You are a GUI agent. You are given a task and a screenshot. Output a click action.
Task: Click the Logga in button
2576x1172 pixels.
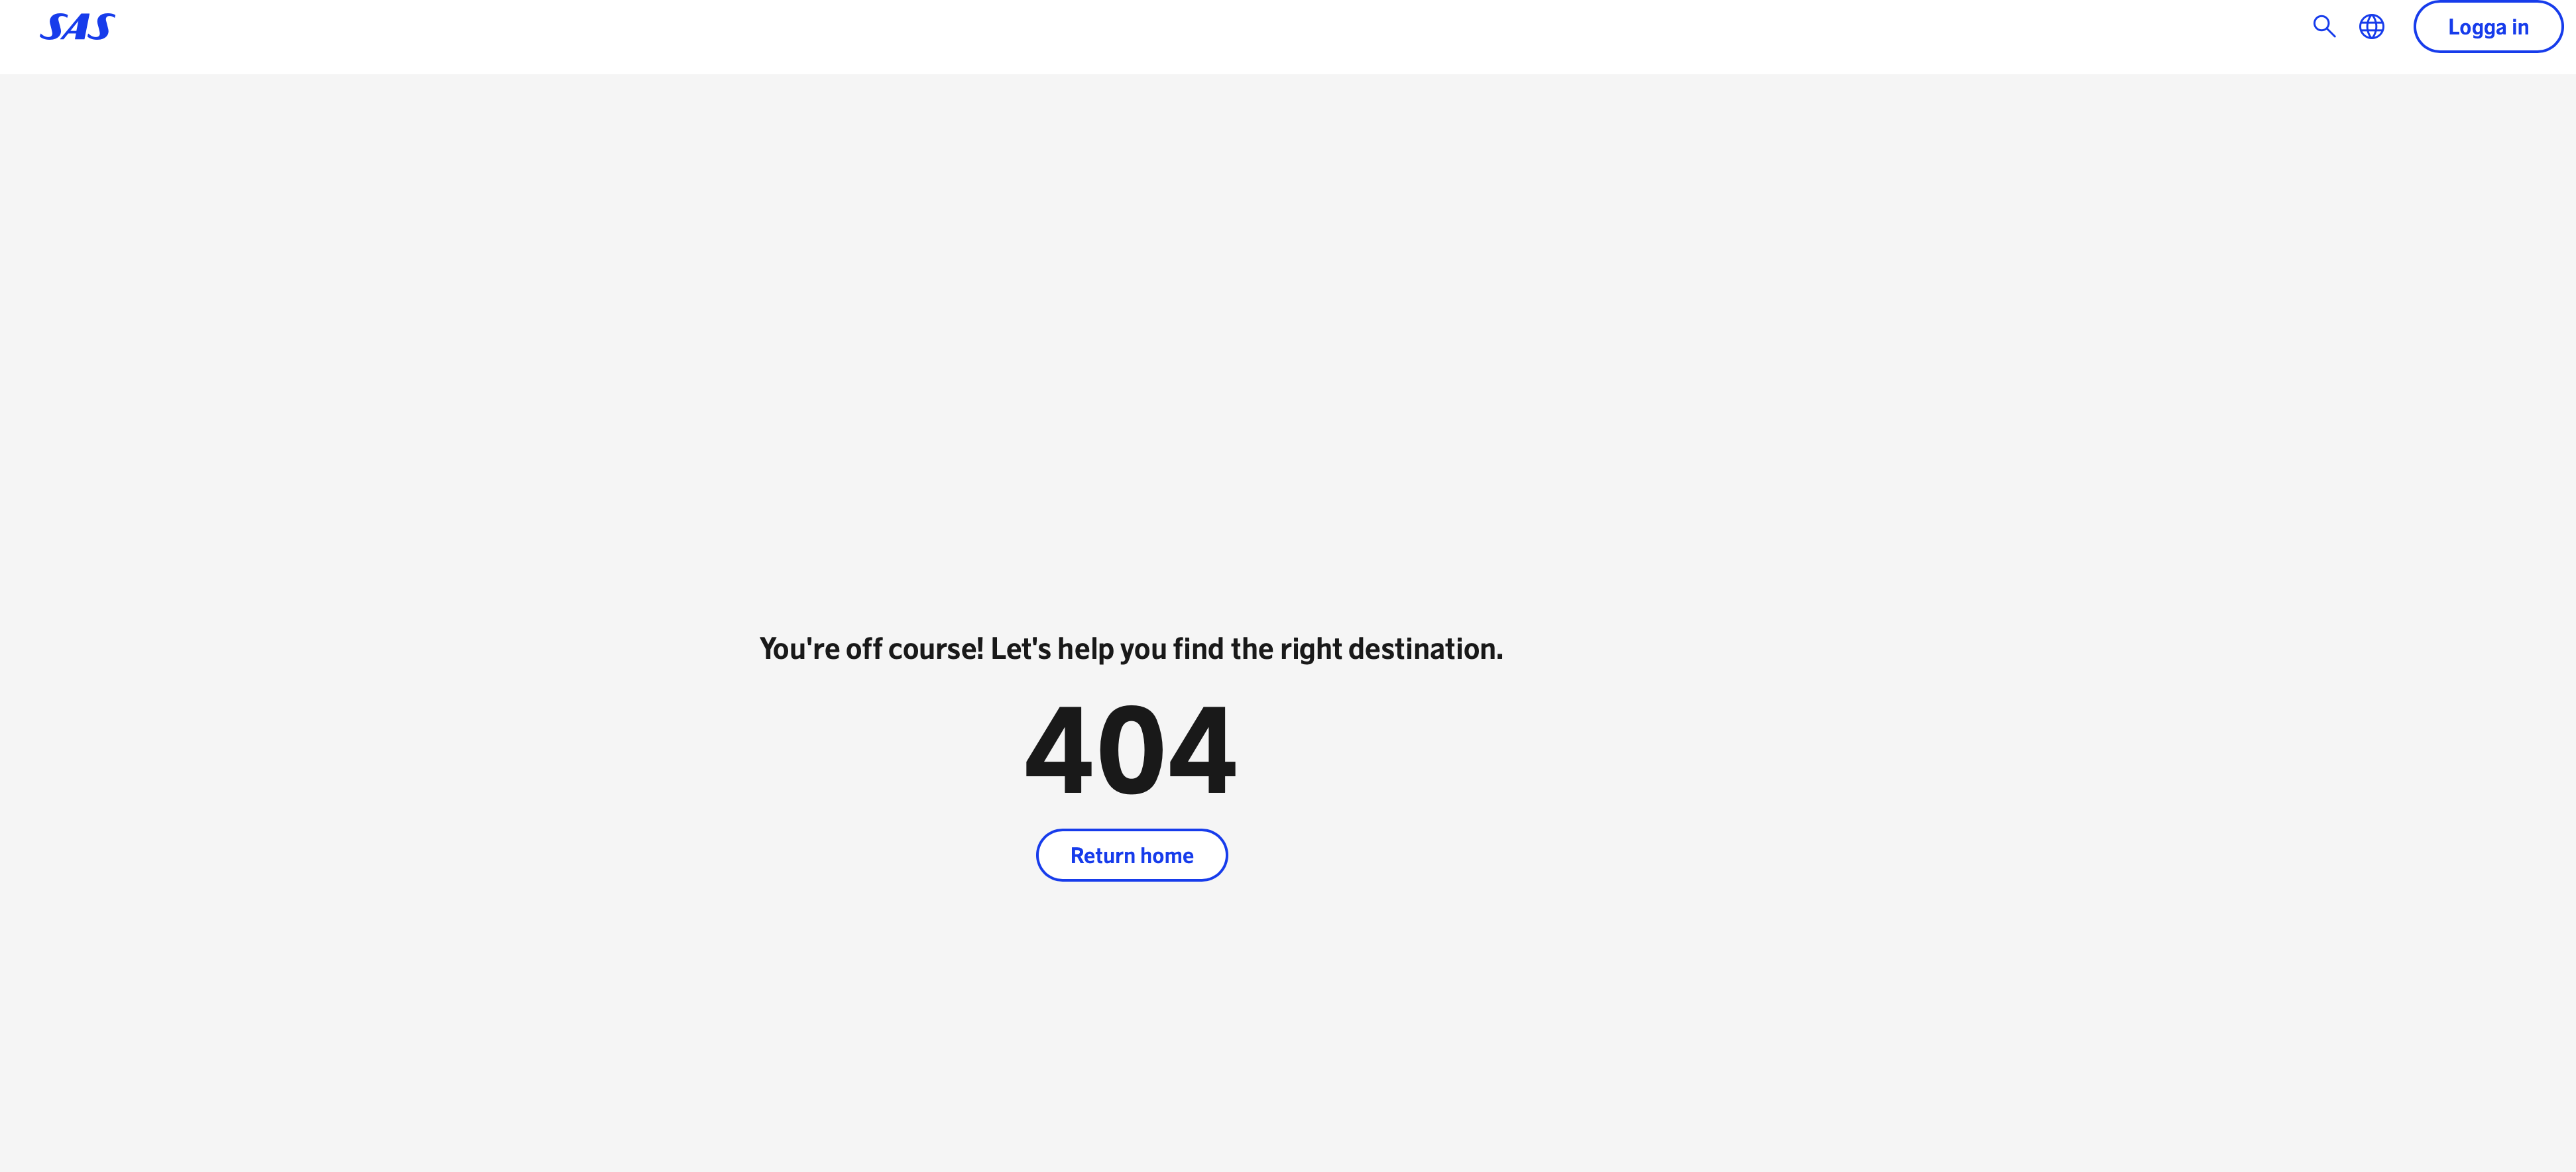[x=2488, y=27]
